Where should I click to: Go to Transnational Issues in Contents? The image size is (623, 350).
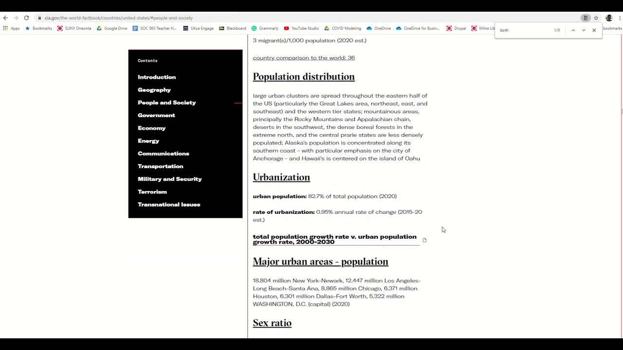click(x=169, y=205)
